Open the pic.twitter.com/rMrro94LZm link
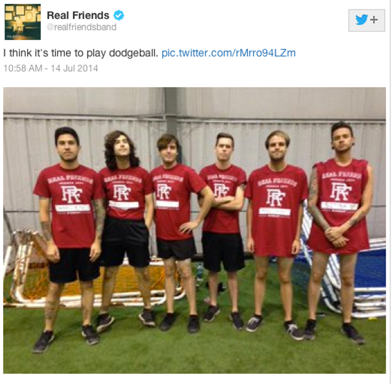391x384 pixels. pos(228,53)
